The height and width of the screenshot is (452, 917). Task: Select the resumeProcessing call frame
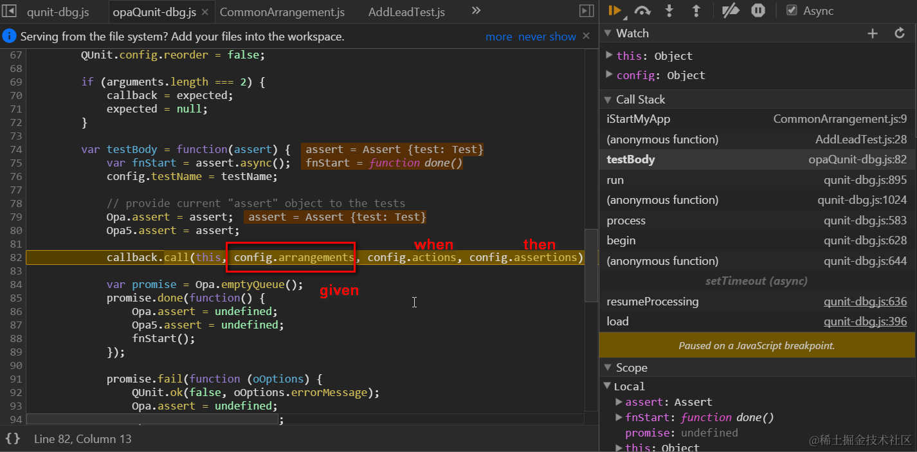[x=758, y=302]
